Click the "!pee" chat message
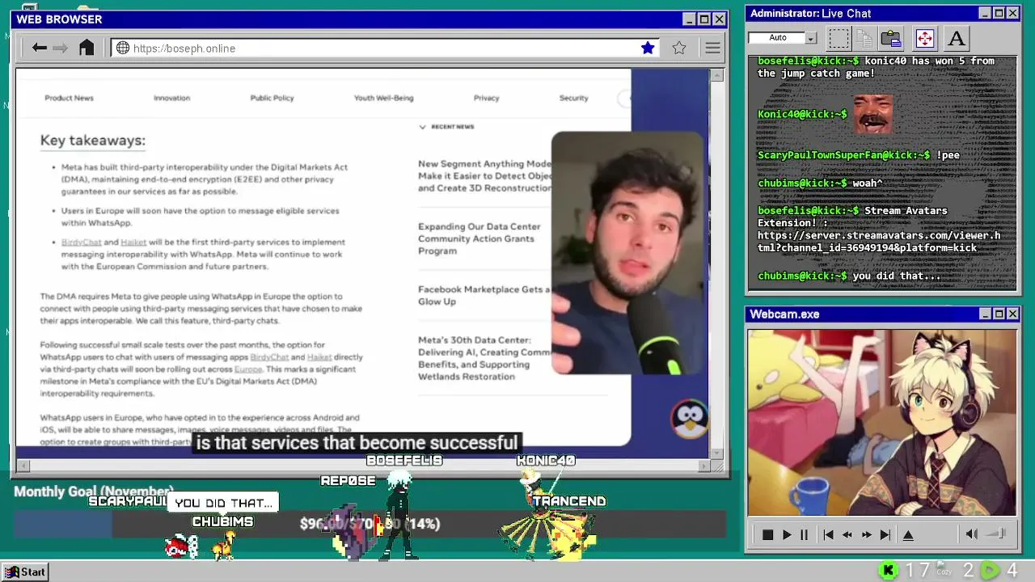The height and width of the screenshot is (582, 1035). point(948,155)
